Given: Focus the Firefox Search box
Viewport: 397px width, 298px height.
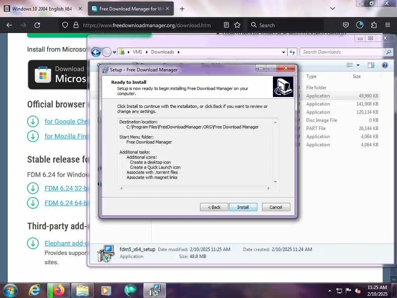Looking at the screenshot, I should click(x=285, y=25).
